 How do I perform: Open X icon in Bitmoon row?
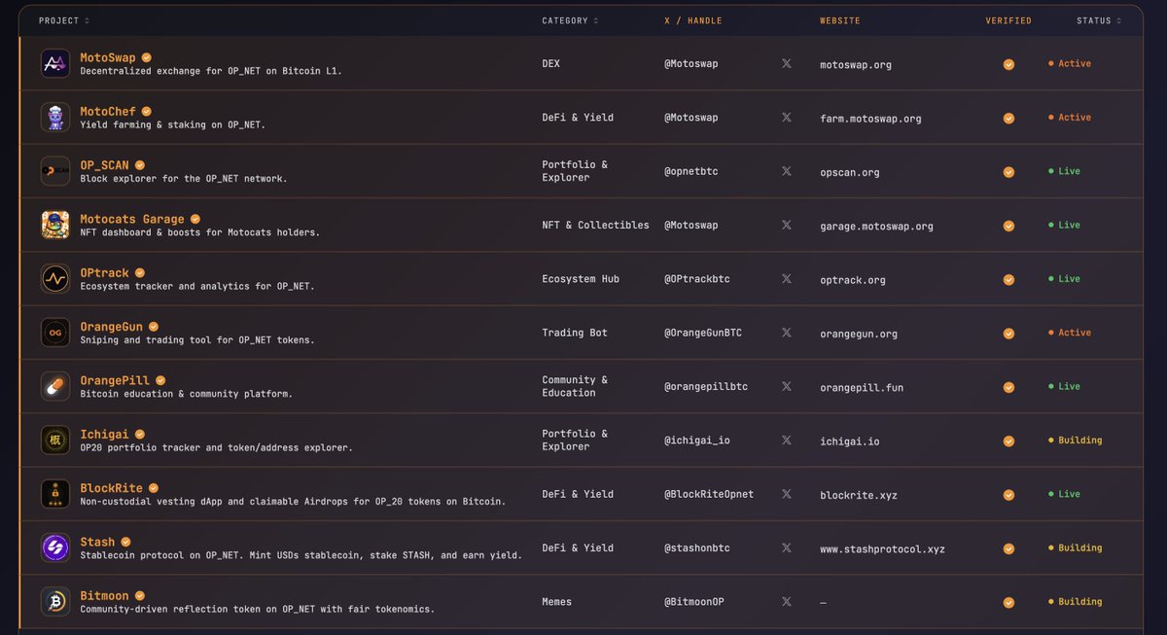(787, 601)
